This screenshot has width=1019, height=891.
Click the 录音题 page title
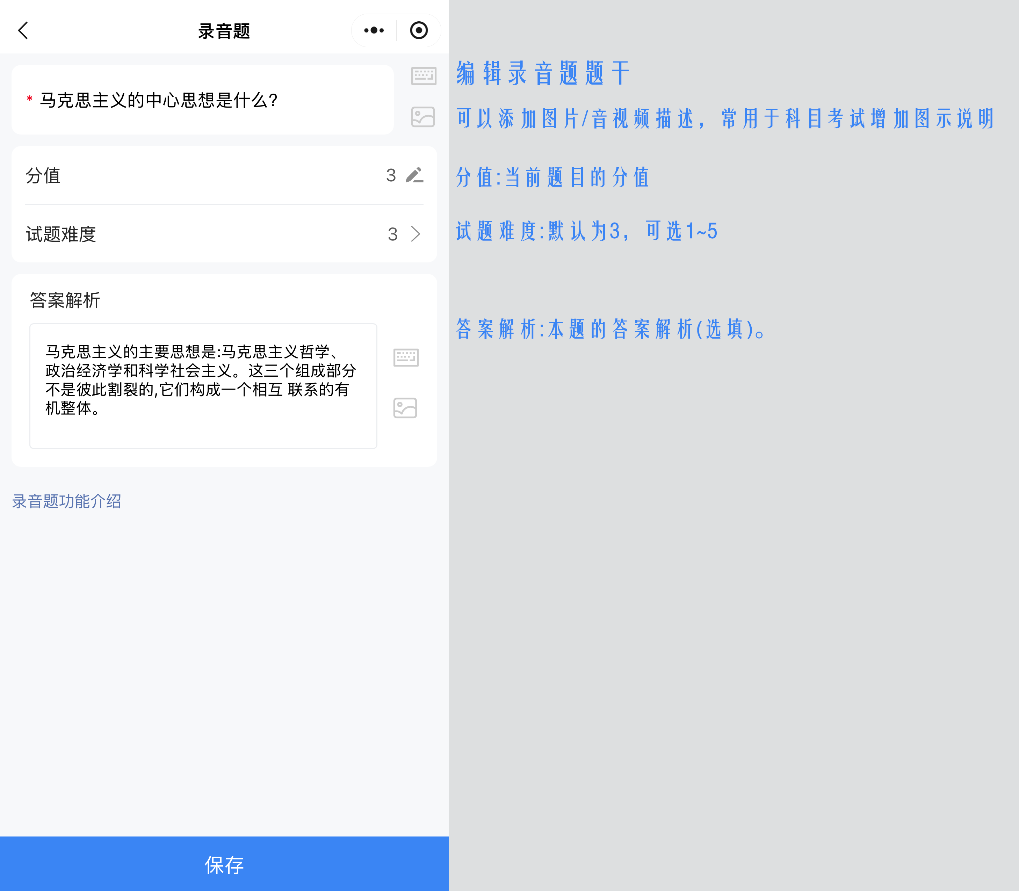tap(224, 31)
